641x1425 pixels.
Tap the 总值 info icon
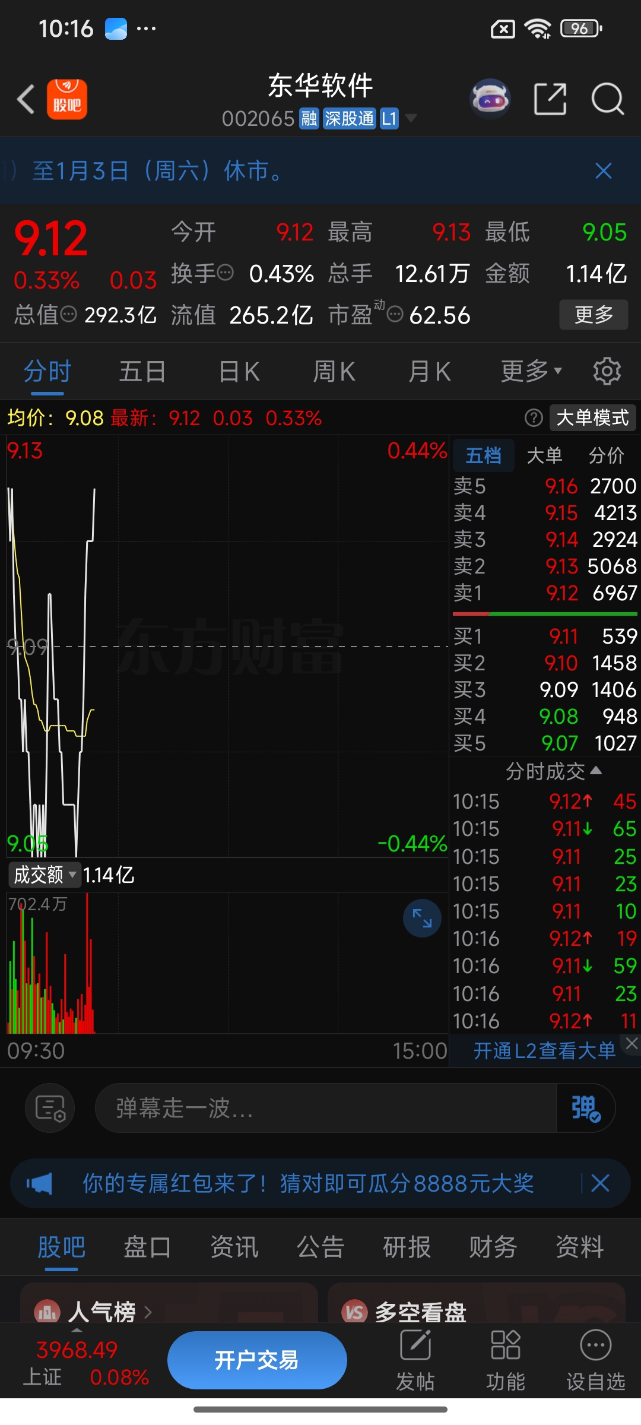tap(69, 314)
